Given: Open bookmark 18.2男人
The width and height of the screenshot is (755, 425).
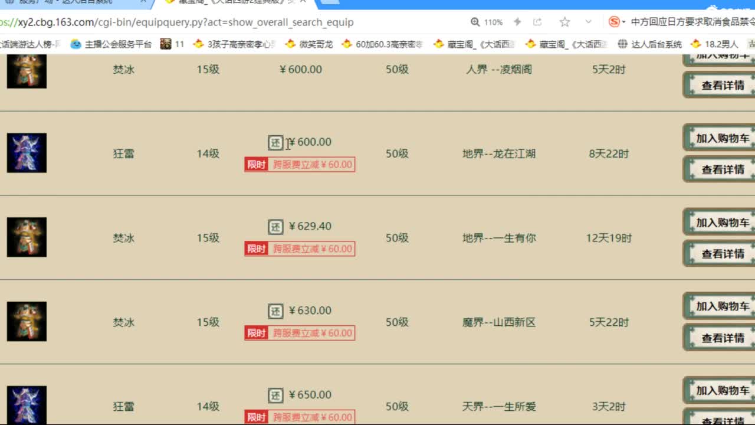Looking at the screenshot, I should point(714,44).
